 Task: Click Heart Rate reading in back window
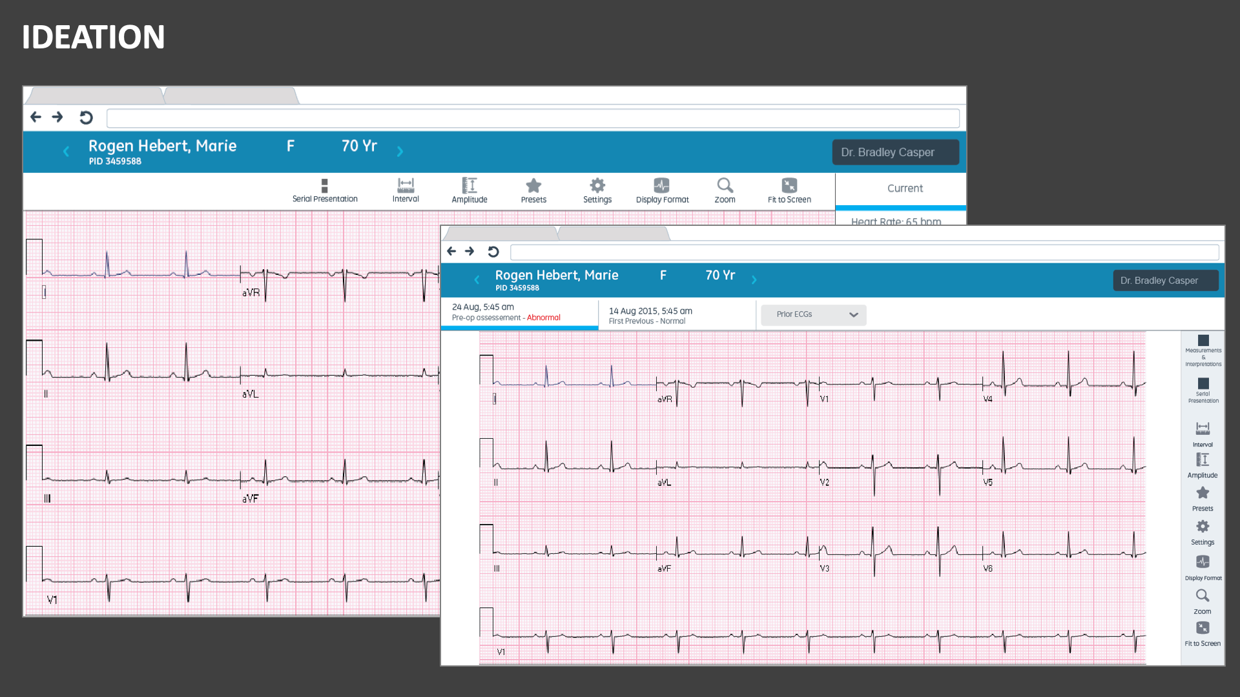coord(896,221)
